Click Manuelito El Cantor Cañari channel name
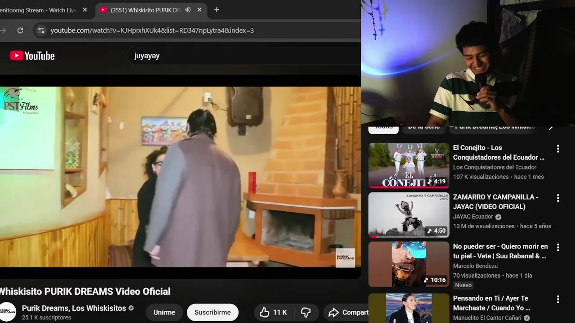The width and height of the screenshot is (575, 323). [487, 318]
